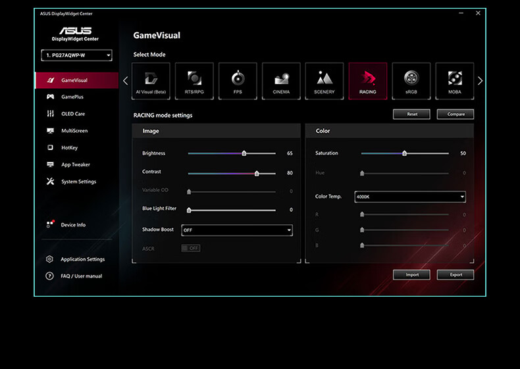Image resolution: width=520 pixels, height=369 pixels.
Task: Expand the Color Temp. 4000K dropdown
Action: click(409, 197)
